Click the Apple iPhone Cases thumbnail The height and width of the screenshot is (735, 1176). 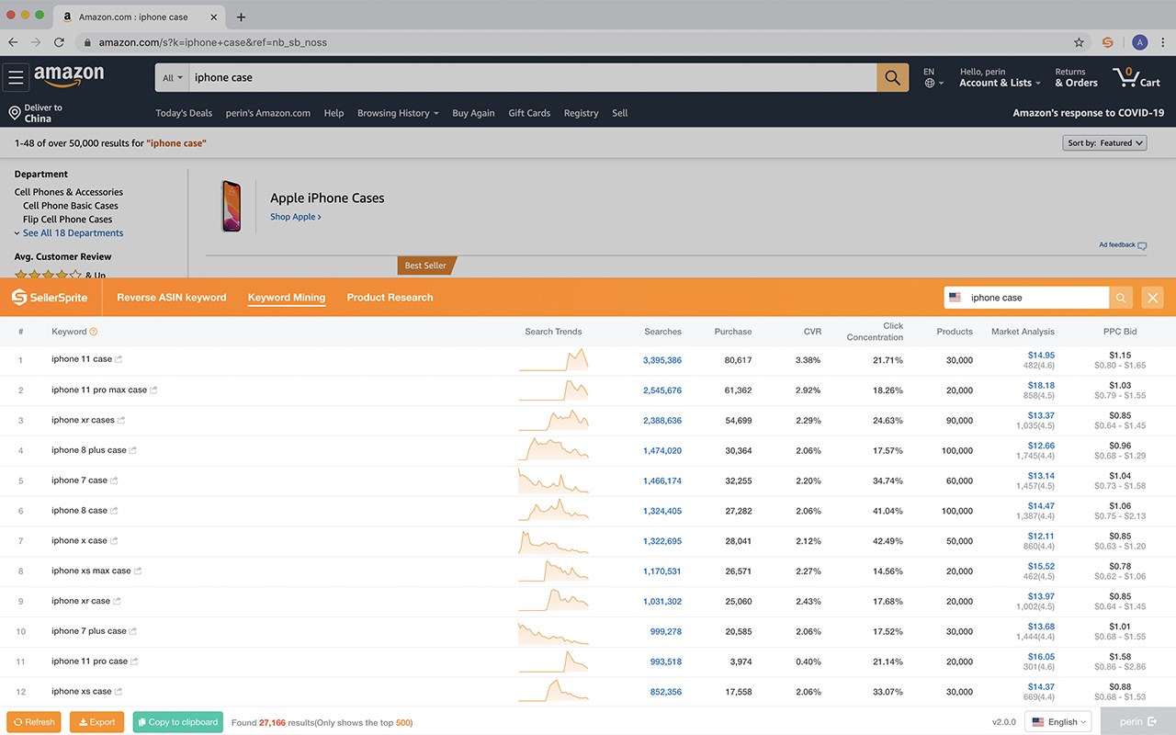tap(232, 206)
